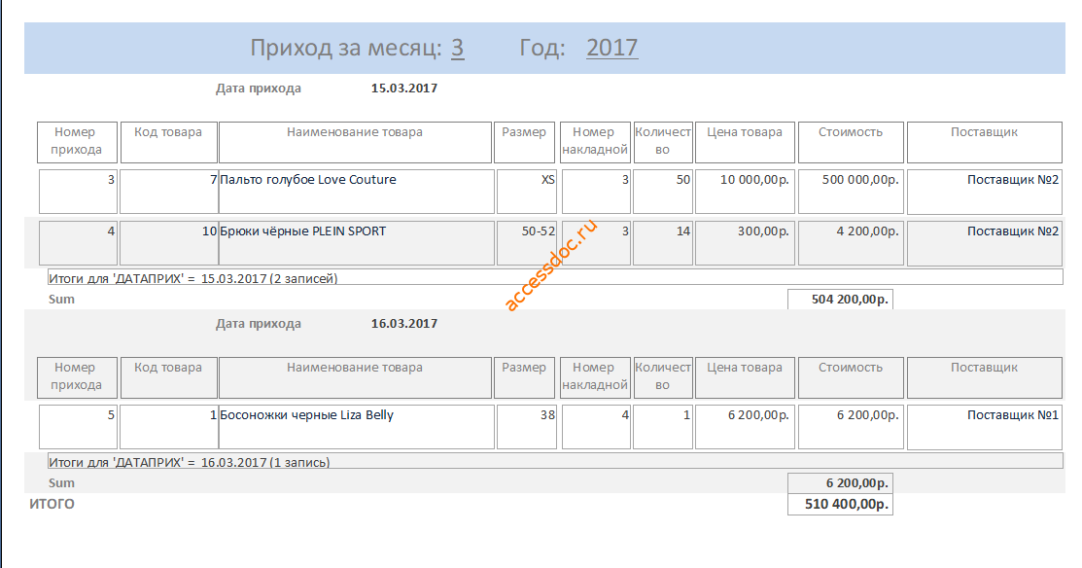Select the underlined year value 2017

click(612, 48)
